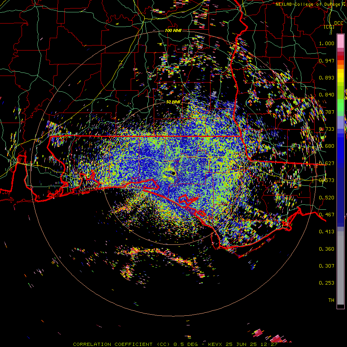The image size is (347, 347).
Task: Click the 0.413 legend value
Action: tap(327, 231)
